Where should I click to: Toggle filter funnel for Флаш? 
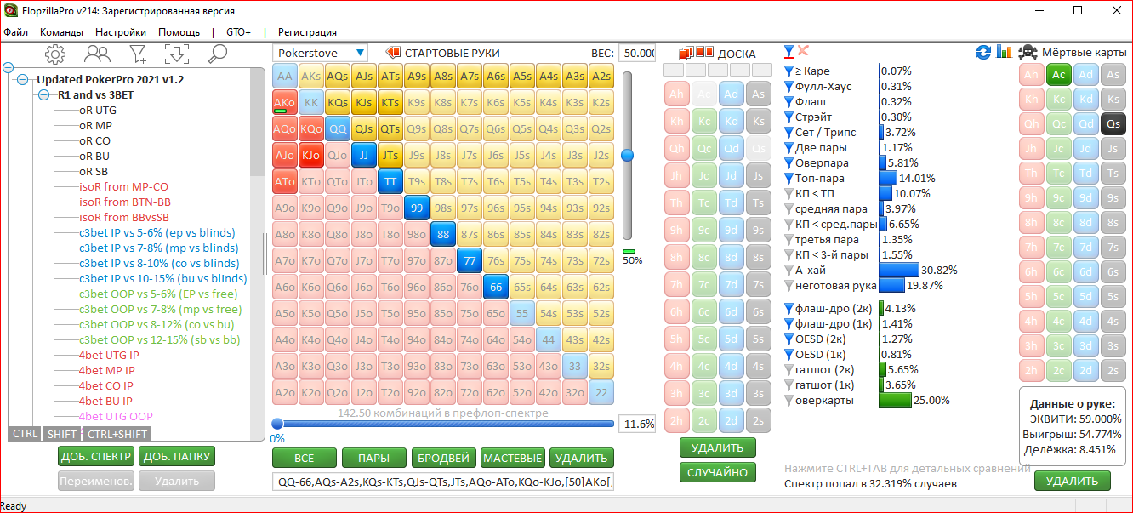[x=788, y=102]
